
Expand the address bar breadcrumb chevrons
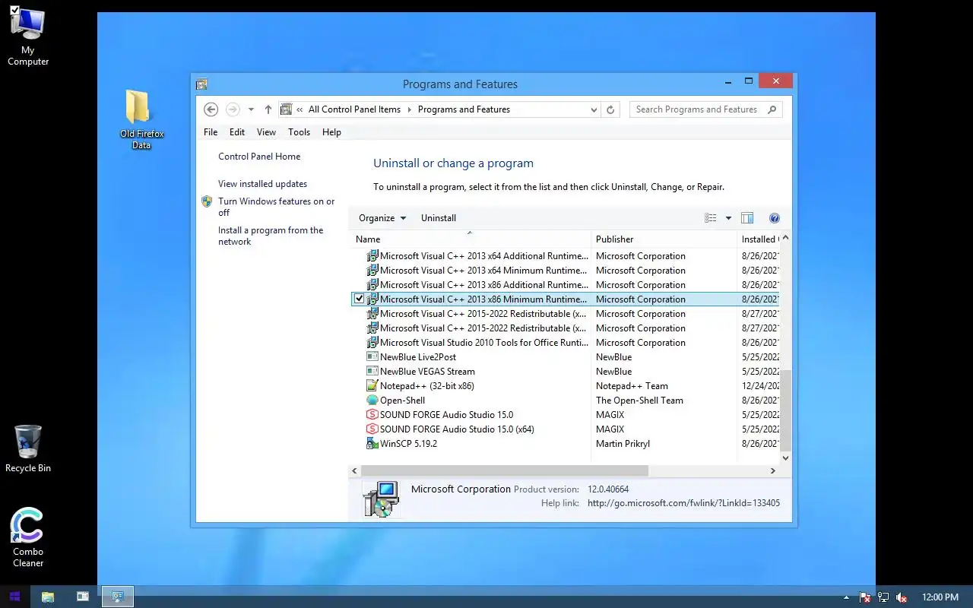pyautogui.click(x=300, y=109)
